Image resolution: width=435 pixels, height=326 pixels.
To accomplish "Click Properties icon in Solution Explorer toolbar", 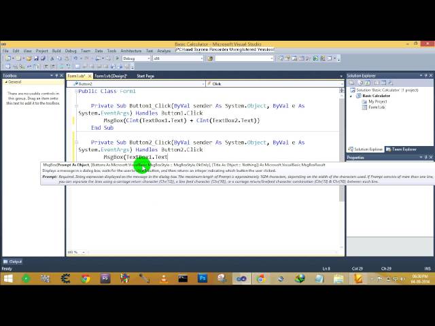I will (x=352, y=83).
